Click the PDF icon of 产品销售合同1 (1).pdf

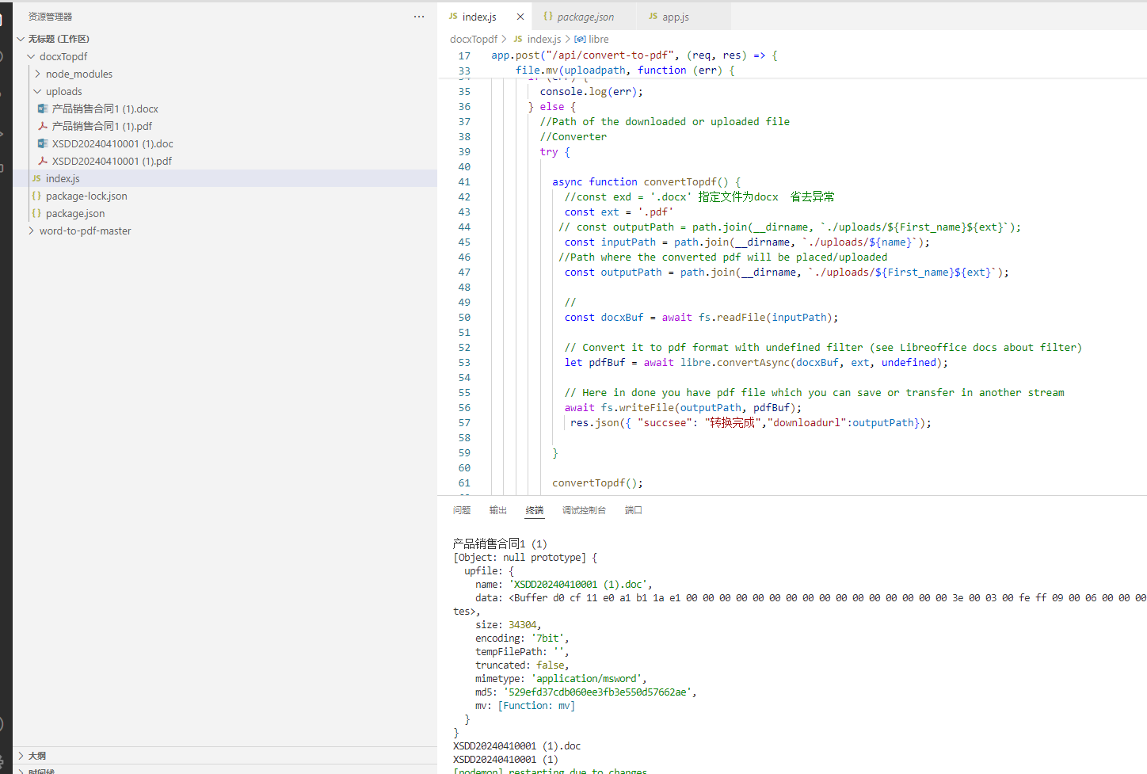point(43,126)
